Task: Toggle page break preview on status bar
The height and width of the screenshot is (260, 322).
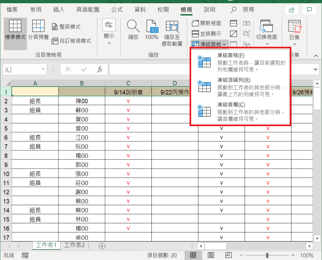Action: tap(228, 255)
